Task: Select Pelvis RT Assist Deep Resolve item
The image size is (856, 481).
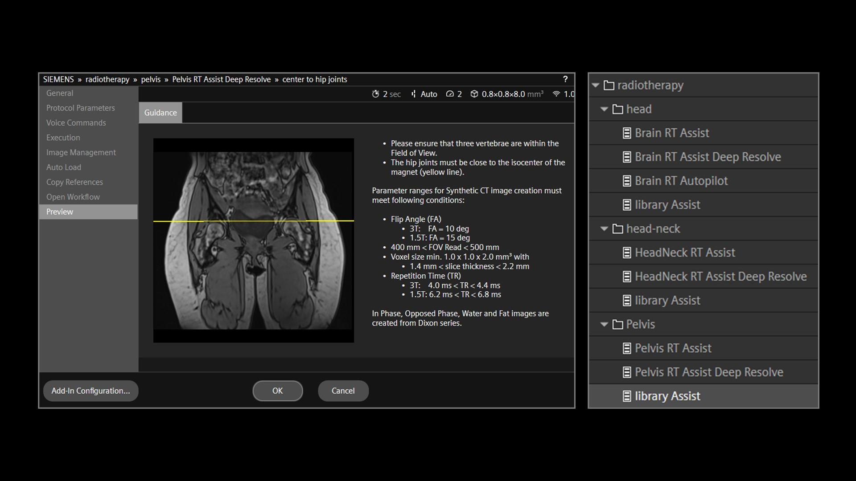Action: pos(708,372)
